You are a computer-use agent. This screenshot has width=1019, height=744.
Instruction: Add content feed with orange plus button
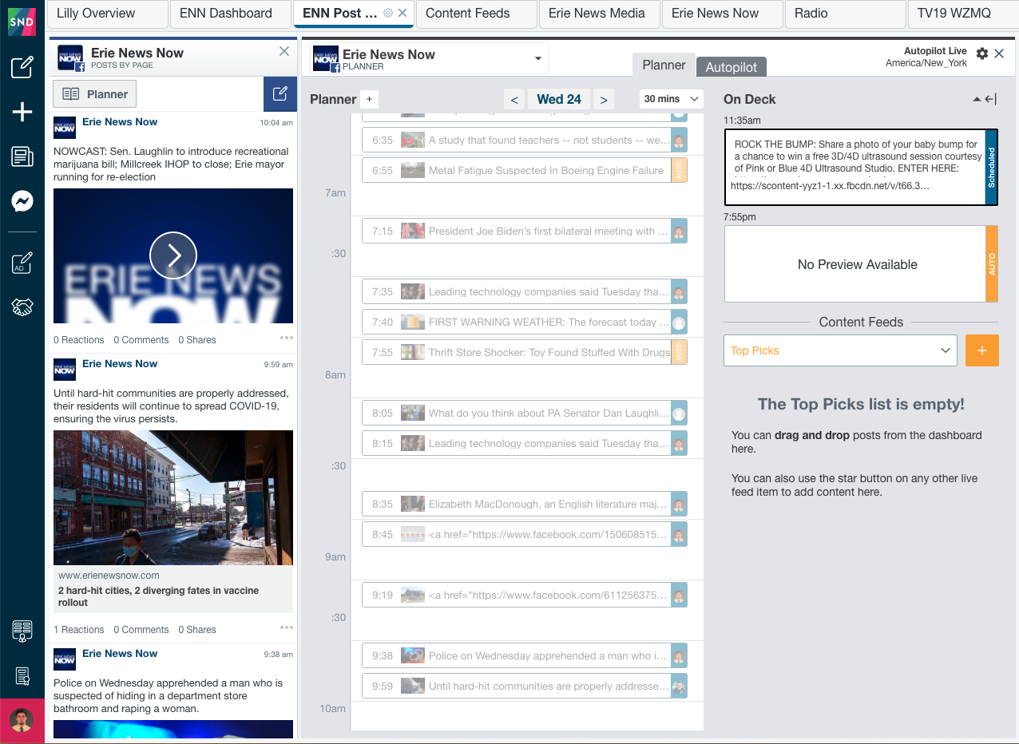[982, 350]
